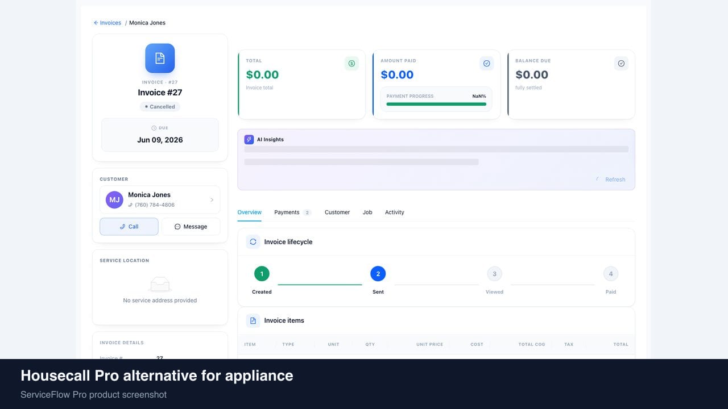Click the MJ customer avatar
This screenshot has height=409, width=728.
coord(114,200)
